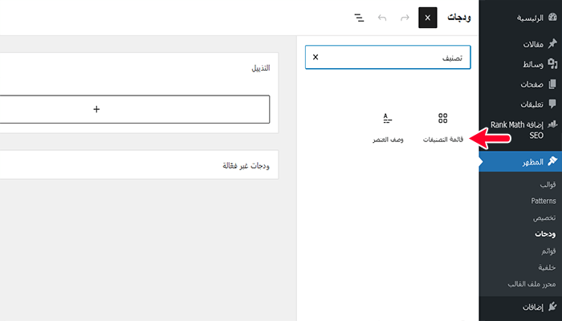
Task: Click the undo arrow in the widgets toolbar
Action: point(382,18)
